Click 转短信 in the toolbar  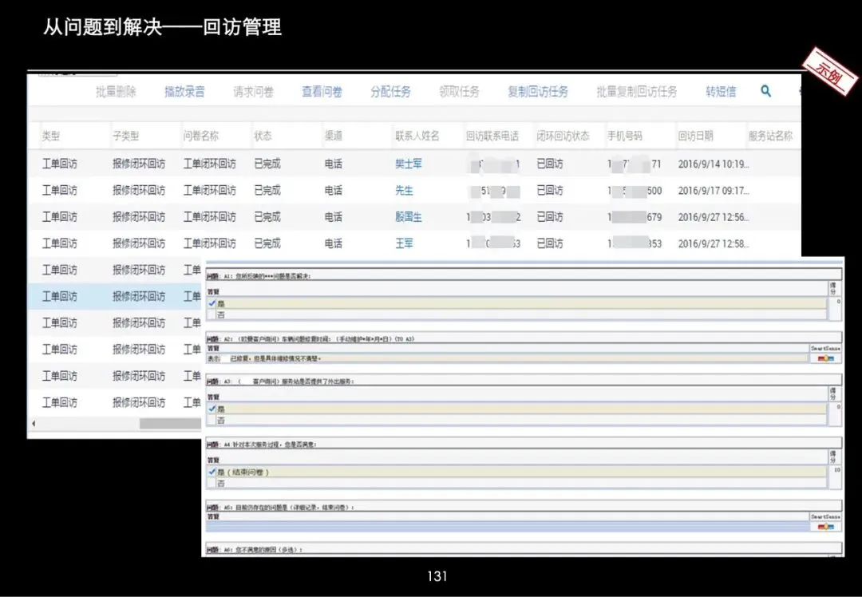(x=721, y=92)
